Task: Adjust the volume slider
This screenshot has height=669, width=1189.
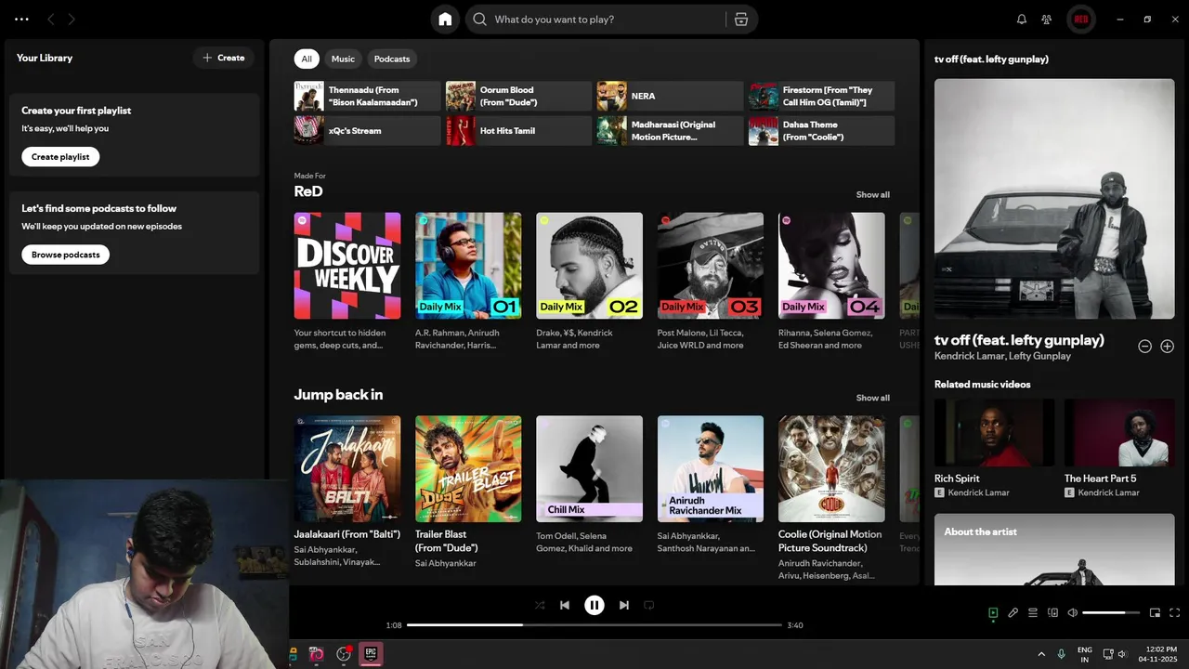Action: pyautogui.click(x=1111, y=612)
